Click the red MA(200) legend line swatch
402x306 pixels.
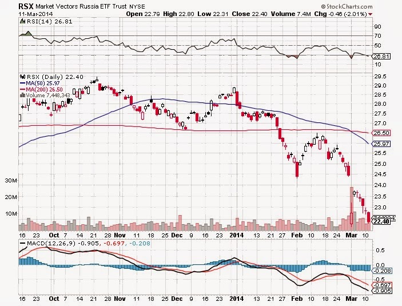click(22, 89)
